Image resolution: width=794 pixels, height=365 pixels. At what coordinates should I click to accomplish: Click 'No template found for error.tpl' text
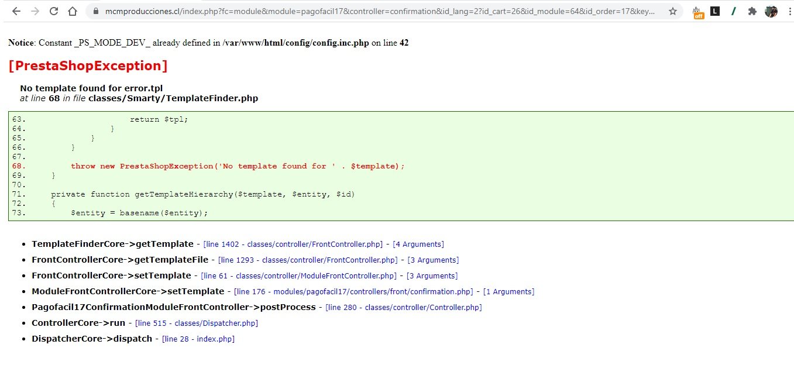[91, 88]
